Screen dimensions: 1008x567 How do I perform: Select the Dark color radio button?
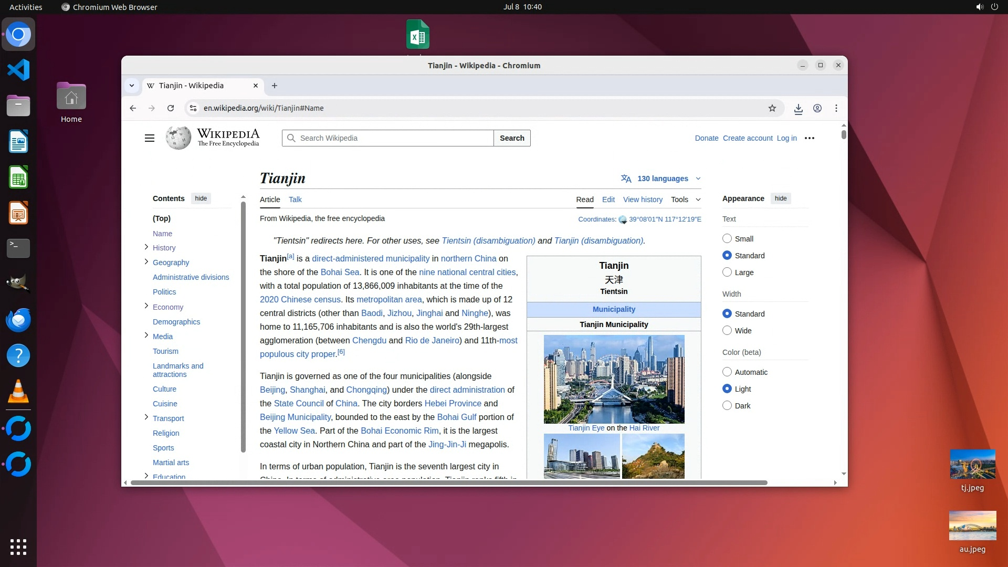pyautogui.click(x=727, y=405)
